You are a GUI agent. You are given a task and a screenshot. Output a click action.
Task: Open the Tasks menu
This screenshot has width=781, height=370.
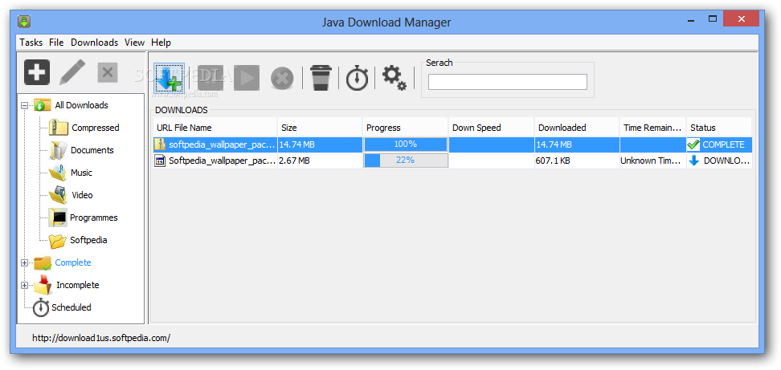[31, 43]
